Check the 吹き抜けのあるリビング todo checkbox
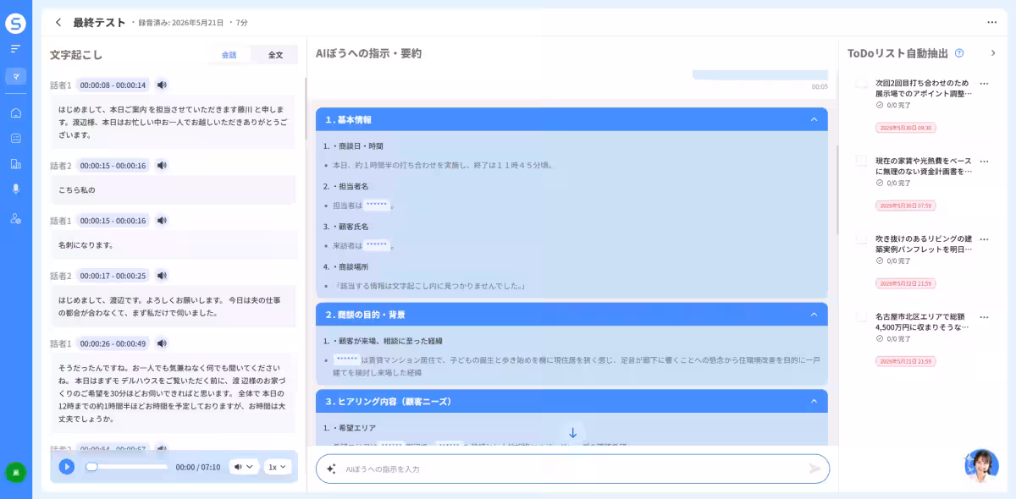 pos(861,239)
